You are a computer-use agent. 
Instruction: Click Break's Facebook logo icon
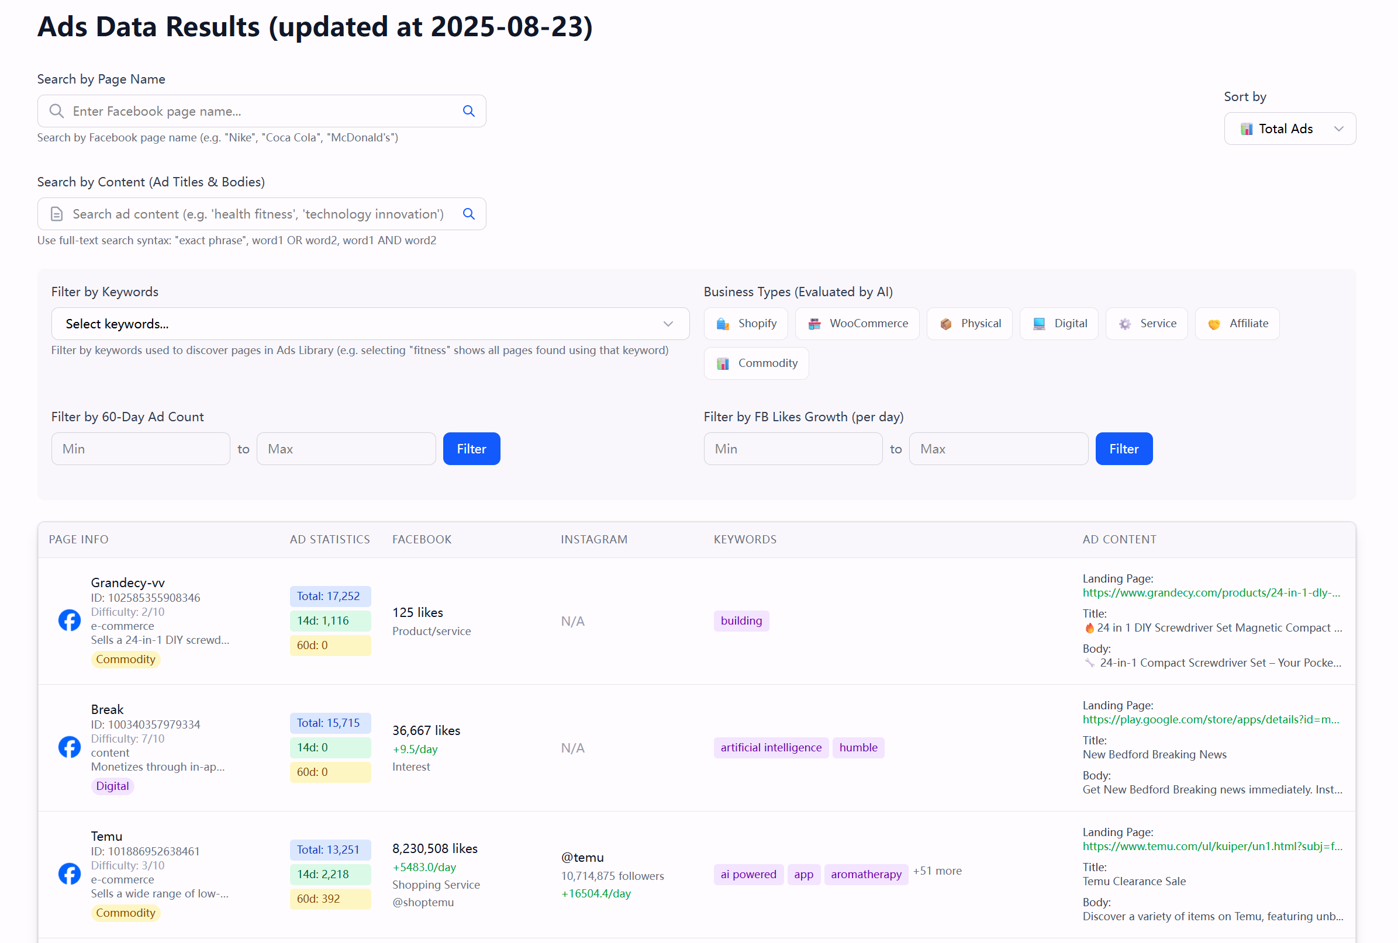69,747
